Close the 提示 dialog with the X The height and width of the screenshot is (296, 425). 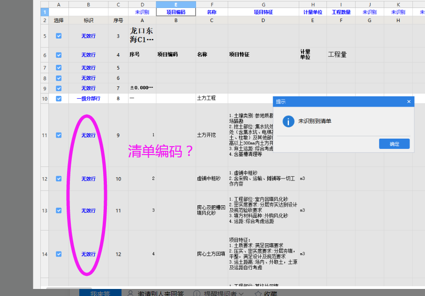(x=409, y=101)
